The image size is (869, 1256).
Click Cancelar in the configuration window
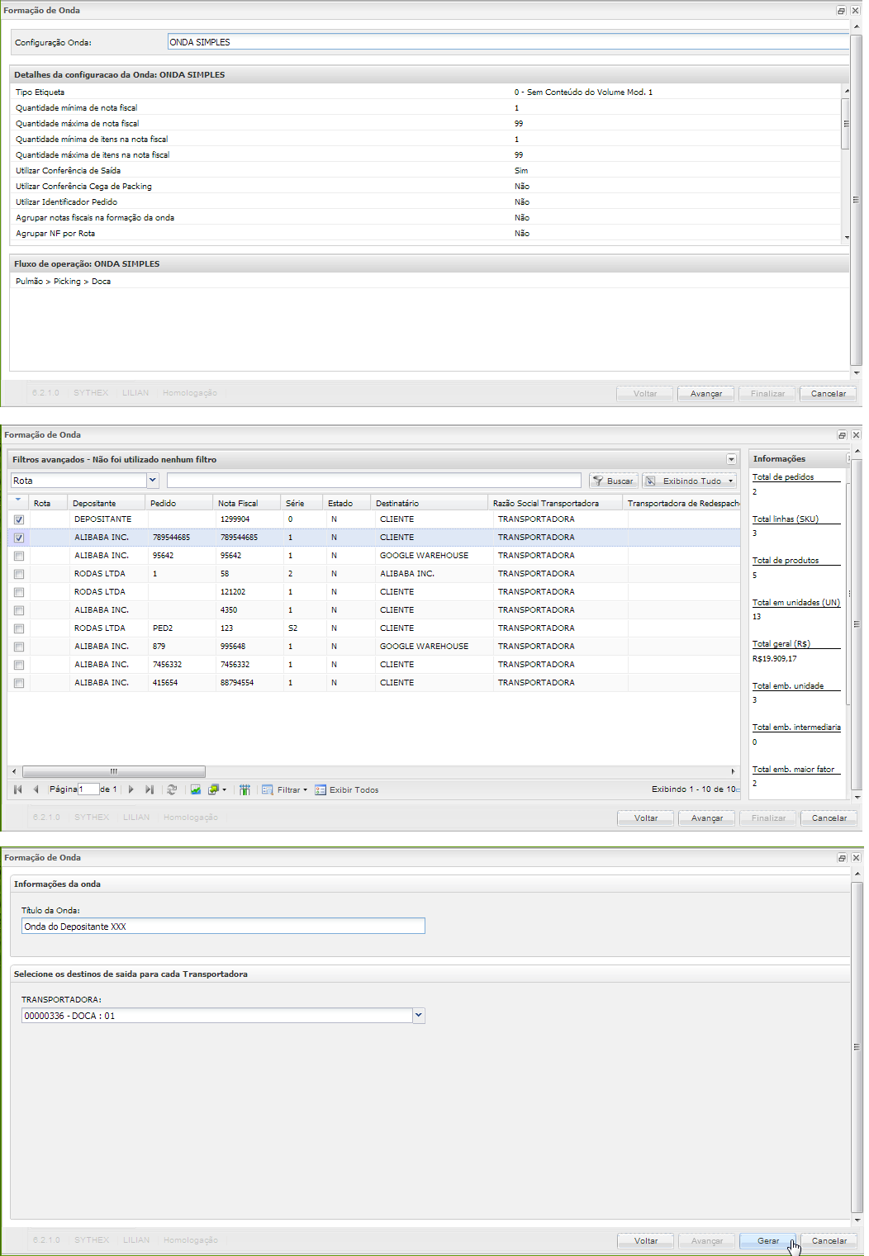(829, 394)
